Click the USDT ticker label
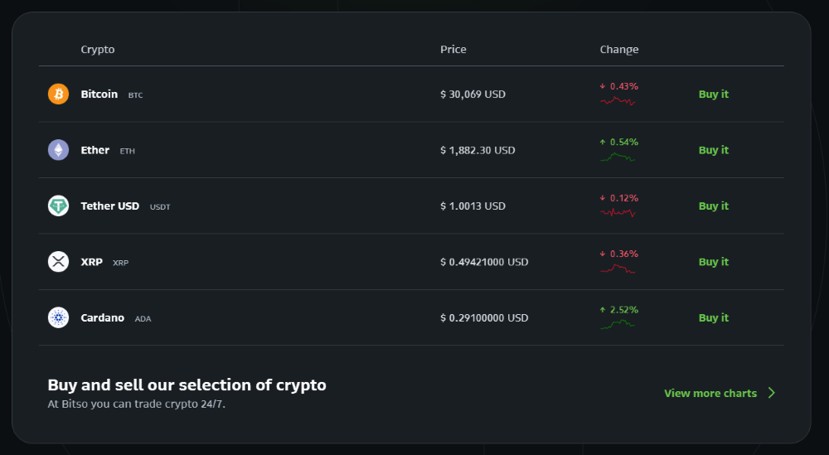The height and width of the screenshot is (455, 829). (x=160, y=207)
